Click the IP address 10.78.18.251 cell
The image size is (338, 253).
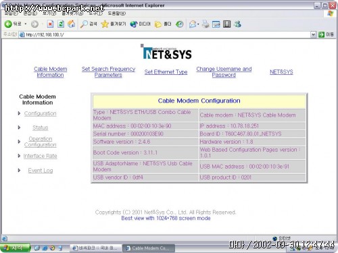coord(252,126)
